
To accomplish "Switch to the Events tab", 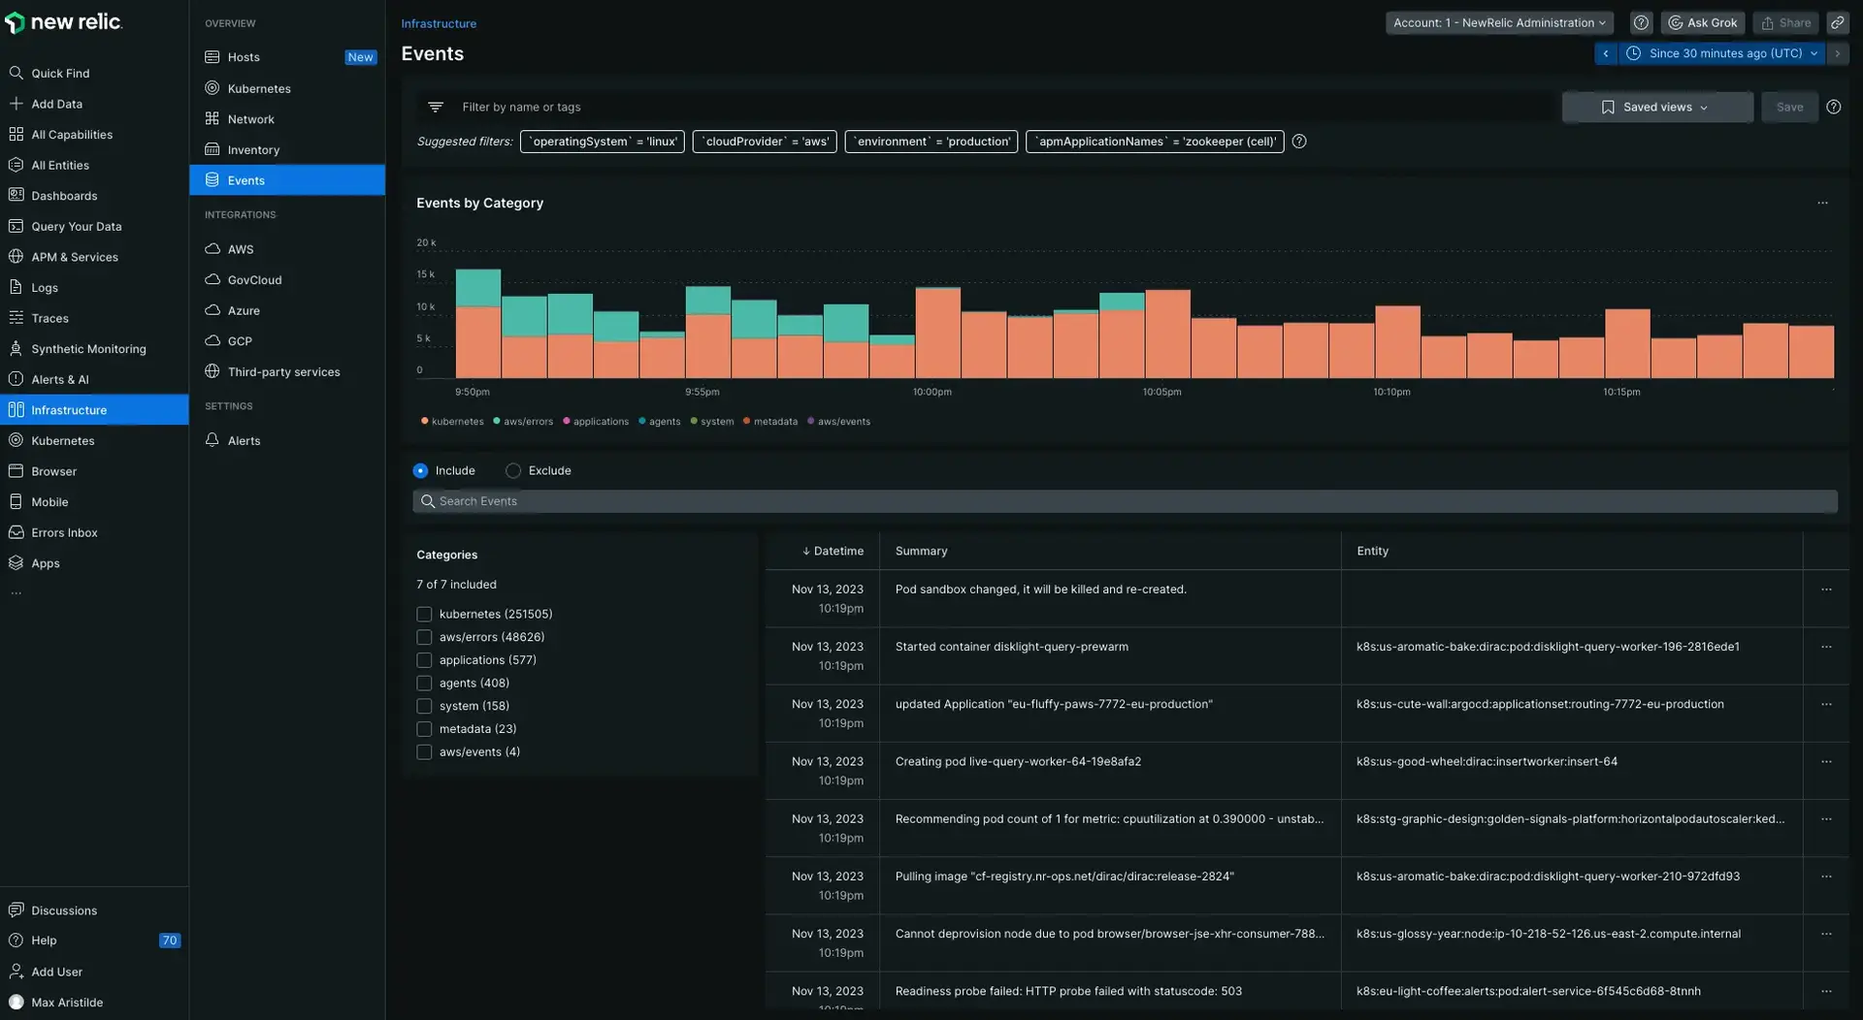I will pyautogui.click(x=245, y=179).
